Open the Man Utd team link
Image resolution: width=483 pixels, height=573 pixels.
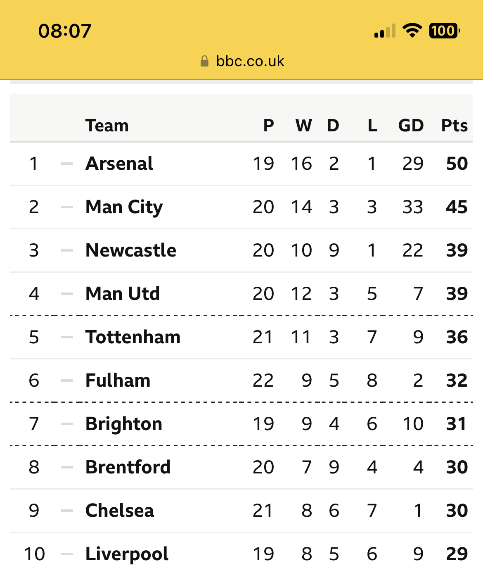coord(123,294)
